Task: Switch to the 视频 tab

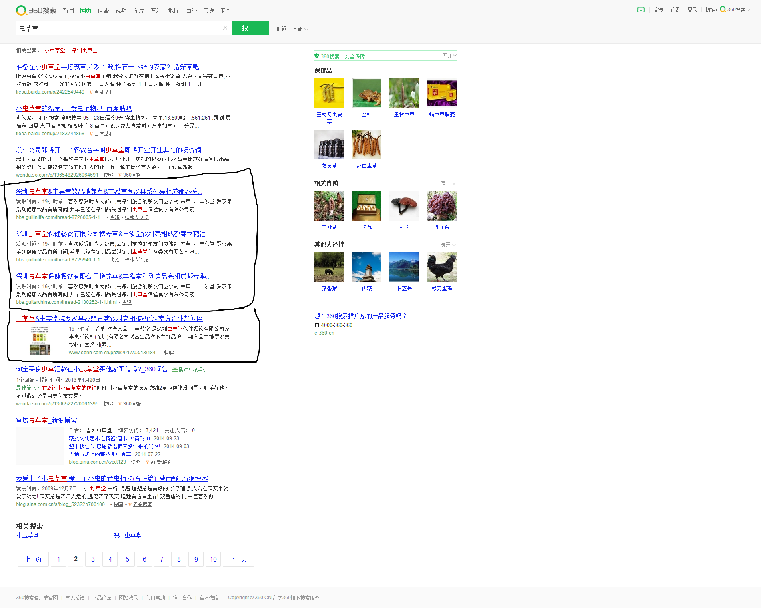Action: point(121,10)
